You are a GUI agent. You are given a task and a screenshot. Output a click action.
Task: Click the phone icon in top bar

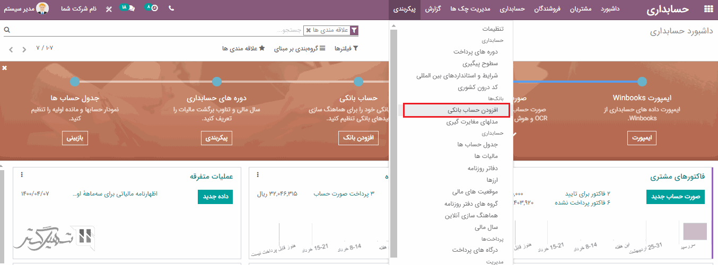click(x=171, y=9)
